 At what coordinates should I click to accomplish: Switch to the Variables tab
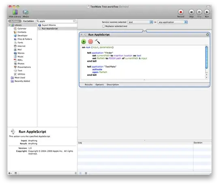[28, 21]
